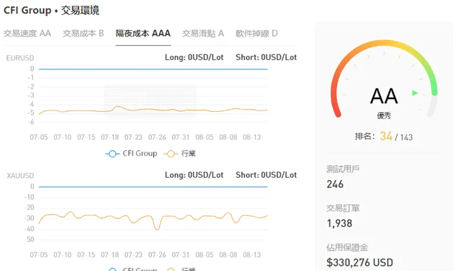Click the green pointer on the AA gauge
The height and width of the screenshot is (271, 456).
(x=415, y=93)
